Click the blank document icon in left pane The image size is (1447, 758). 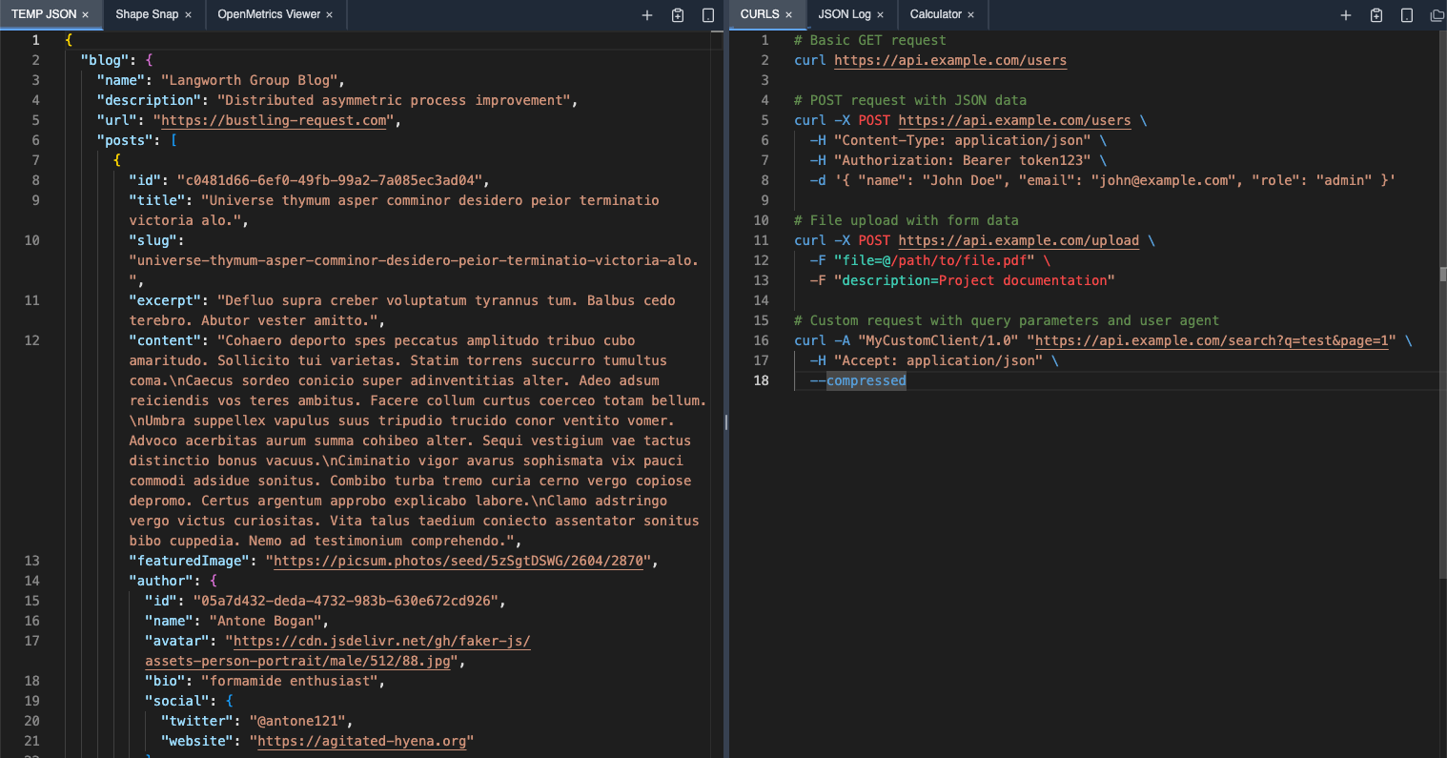pyautogui.click(x=708, y=15)
